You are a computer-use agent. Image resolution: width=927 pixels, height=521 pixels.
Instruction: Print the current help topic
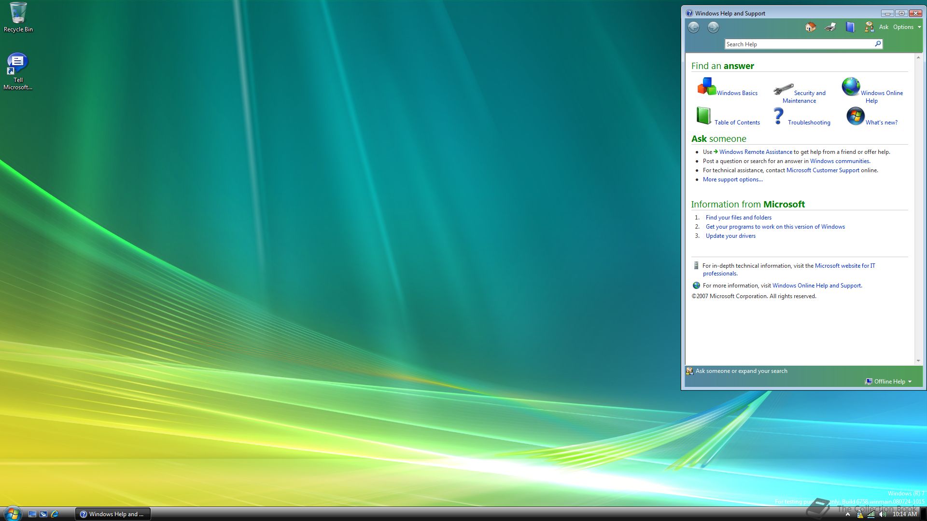point(830,27)
